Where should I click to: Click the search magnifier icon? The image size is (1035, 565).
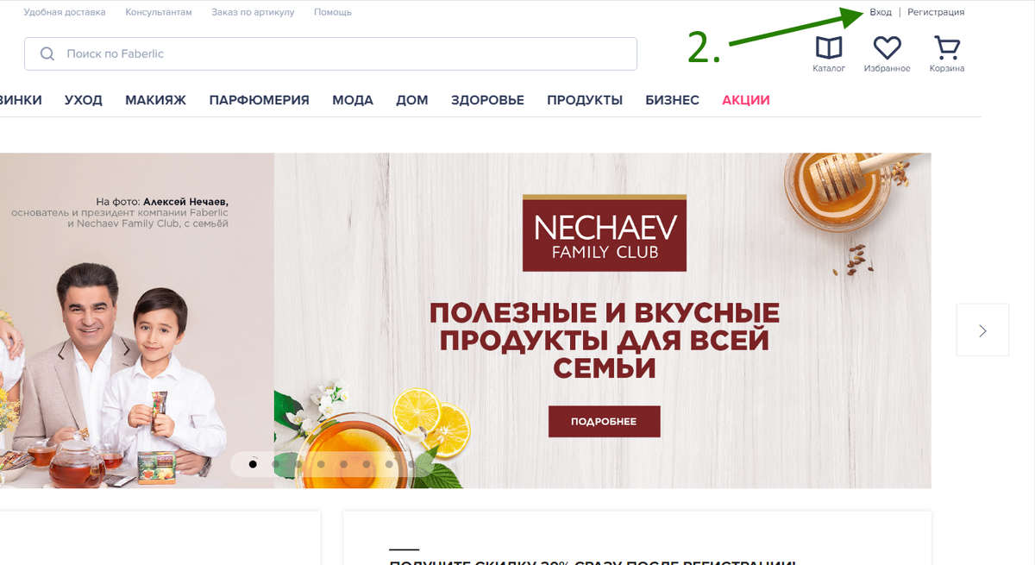[x=47, y=53]
